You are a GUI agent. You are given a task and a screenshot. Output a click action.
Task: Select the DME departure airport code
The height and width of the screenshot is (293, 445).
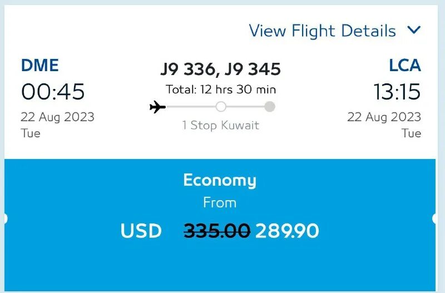(x=39, y=66)
